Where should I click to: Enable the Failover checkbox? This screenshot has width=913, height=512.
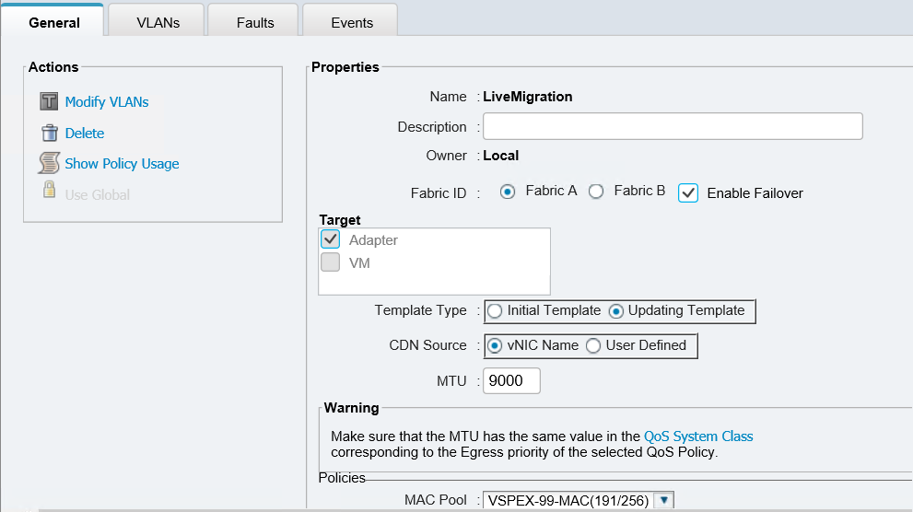pyautogui.click(x=687, y=192)
